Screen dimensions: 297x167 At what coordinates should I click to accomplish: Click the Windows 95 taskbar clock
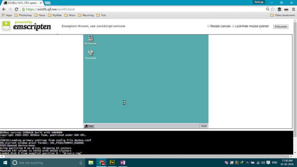click(x=204, y=126)
